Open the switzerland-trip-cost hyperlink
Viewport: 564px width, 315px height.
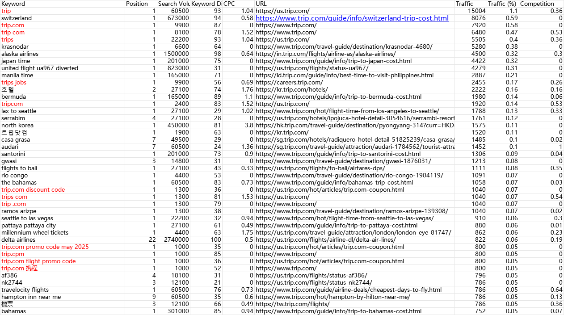point(352,18)
